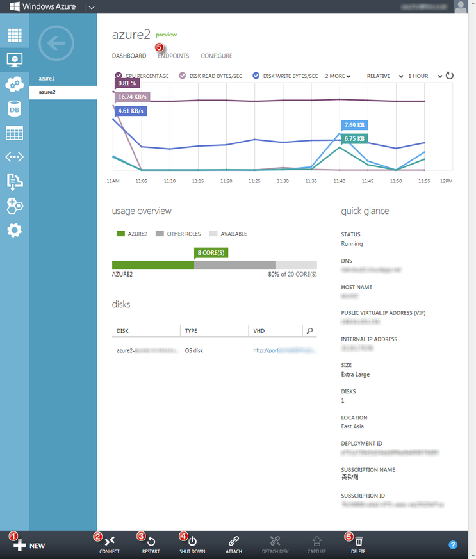The image size is (476, 559).
Task: Click the East Asia location value
Action: click(352, 426)
